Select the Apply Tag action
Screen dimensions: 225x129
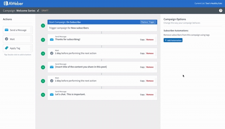18,48
